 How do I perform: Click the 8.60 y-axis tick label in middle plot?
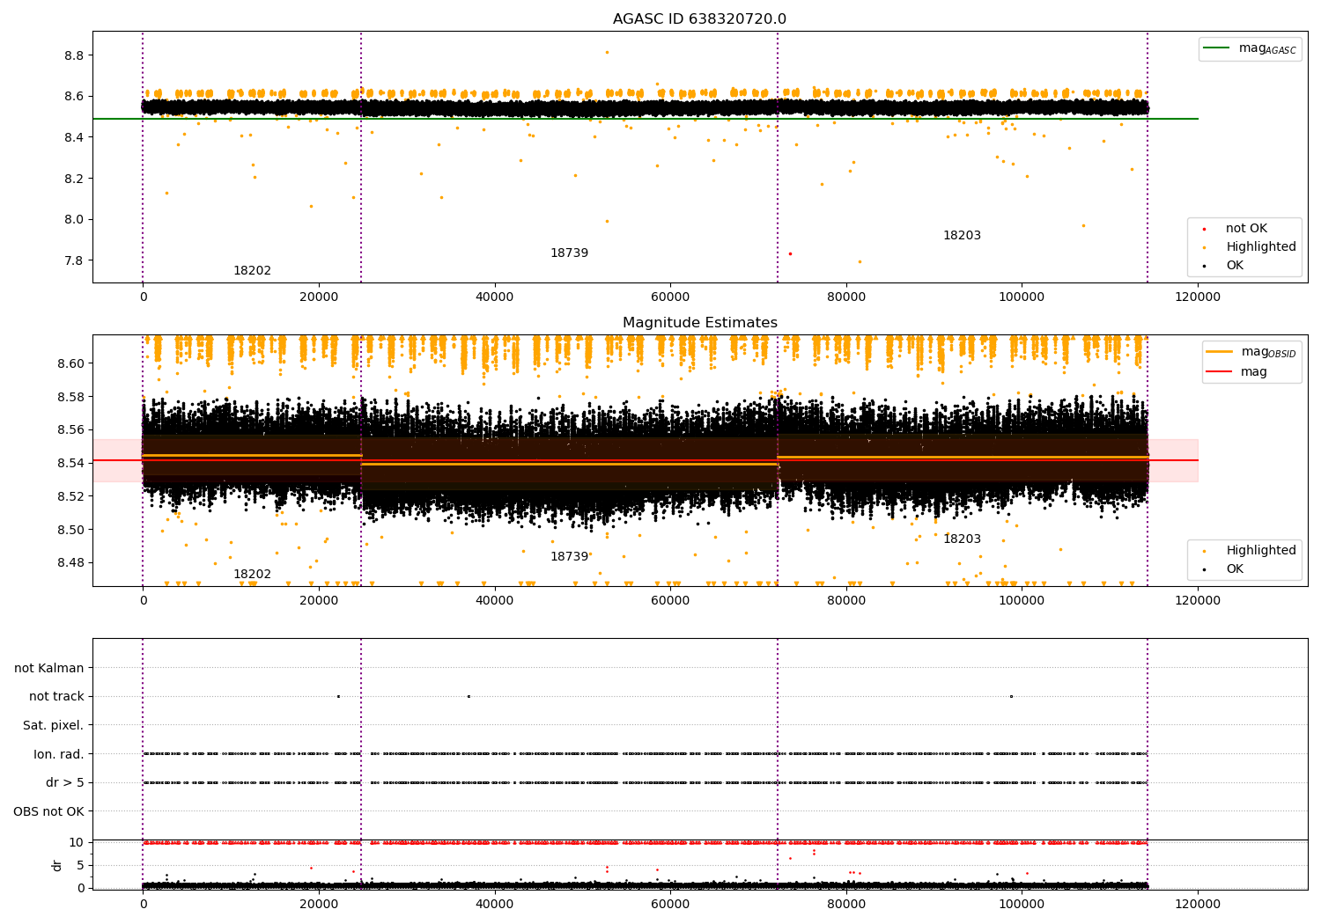pyautogui.click(x=70, y=363)
